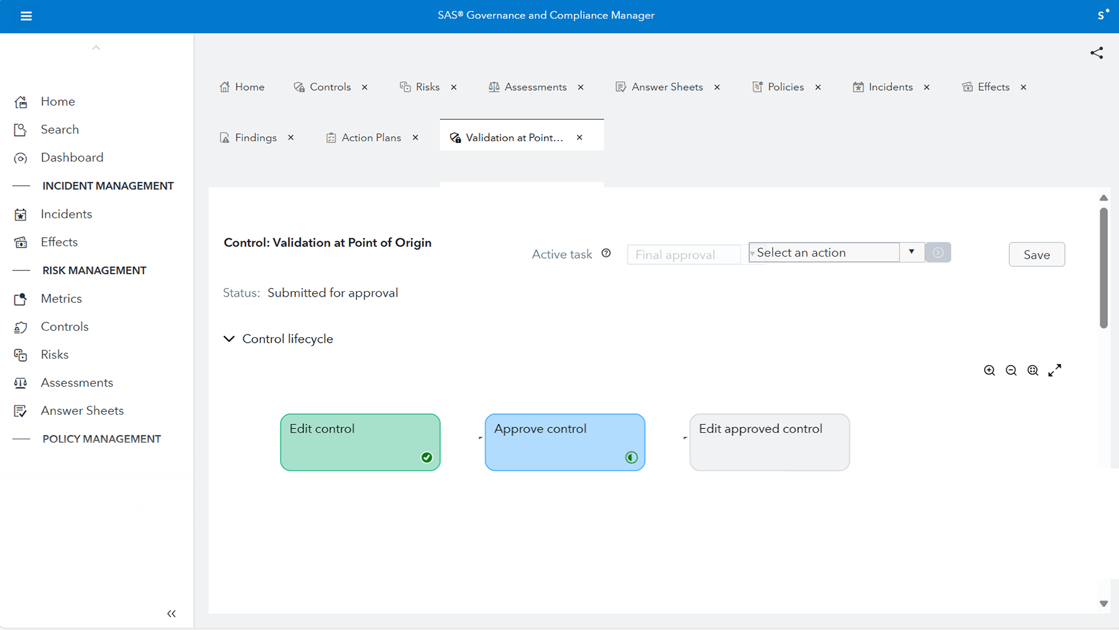The width and height of the screenshot is (1119, 630).
Task: Click the execute action arrow button
Action: pos(938,252)
